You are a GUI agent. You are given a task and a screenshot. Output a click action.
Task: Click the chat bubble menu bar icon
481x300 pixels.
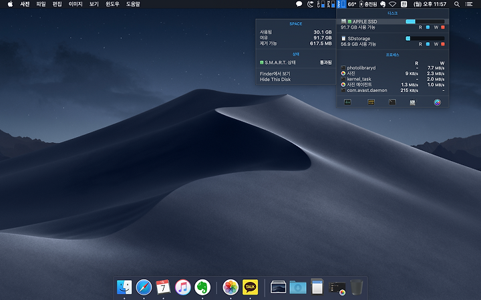point(299,4)
